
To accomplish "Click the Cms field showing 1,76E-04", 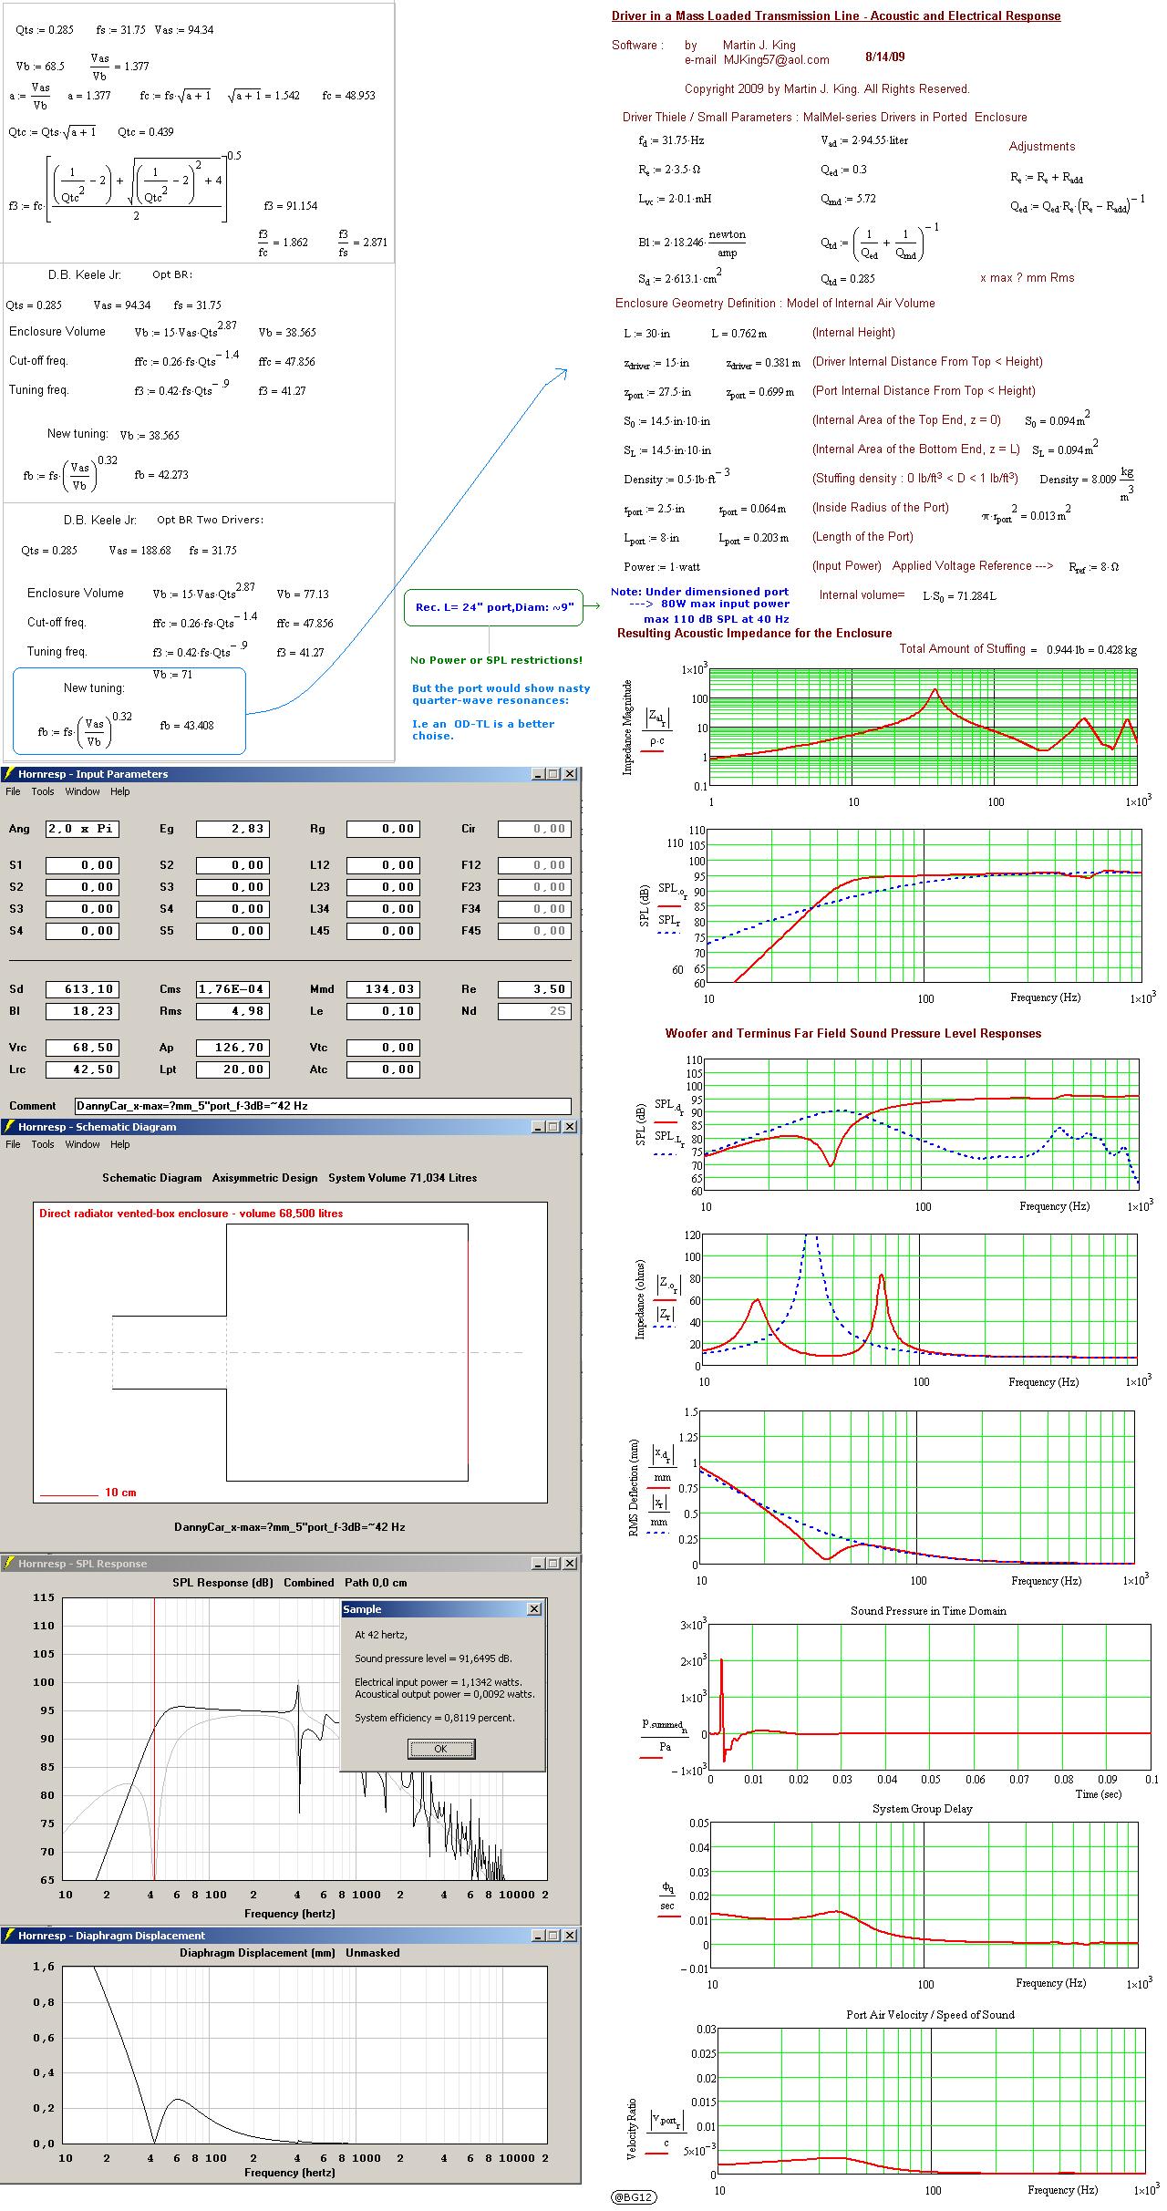I will tap(232, 989).
